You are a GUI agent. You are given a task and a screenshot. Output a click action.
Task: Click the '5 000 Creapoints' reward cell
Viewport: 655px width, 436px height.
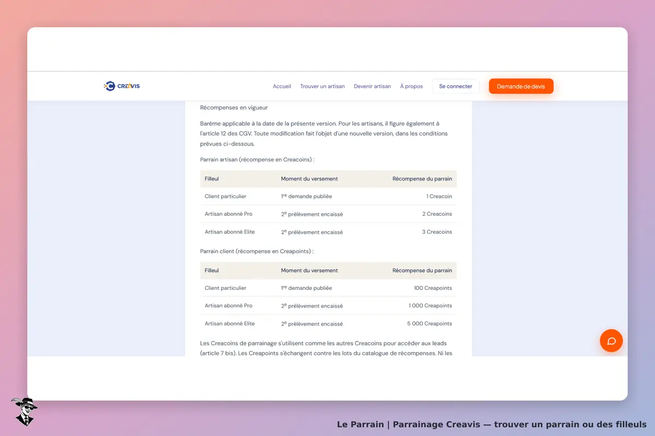coord(430,323)
